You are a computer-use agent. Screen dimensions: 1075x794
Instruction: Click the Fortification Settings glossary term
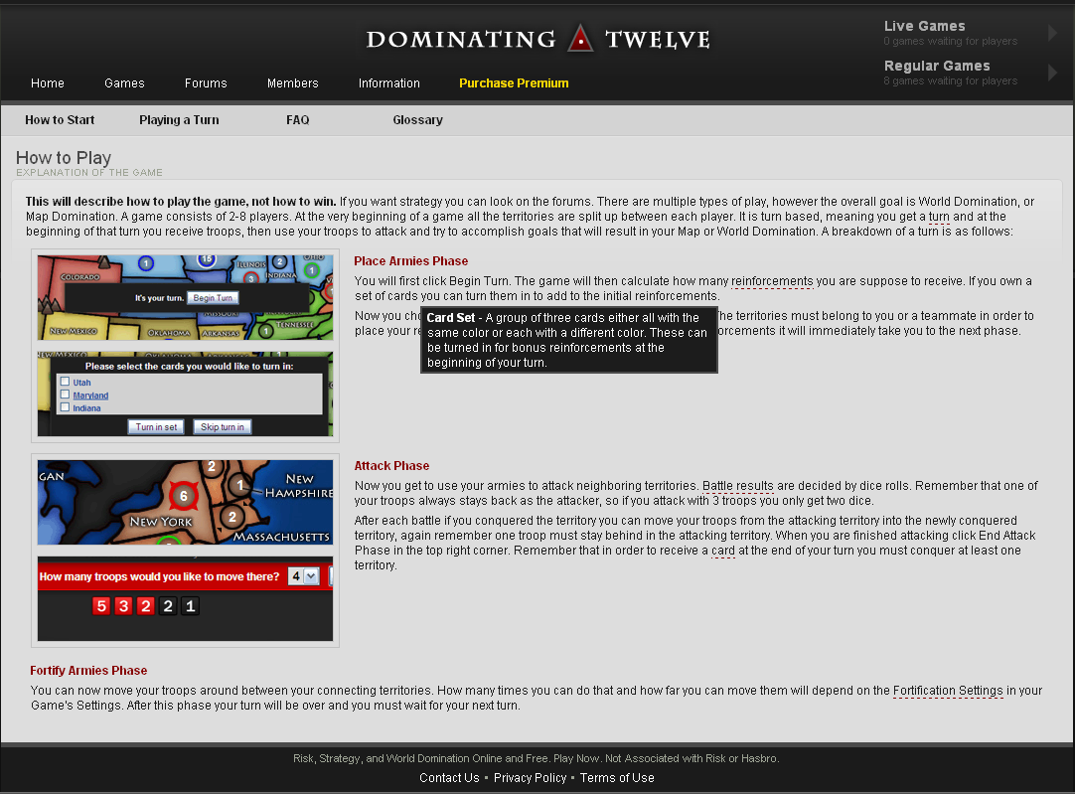pos(948,691)
